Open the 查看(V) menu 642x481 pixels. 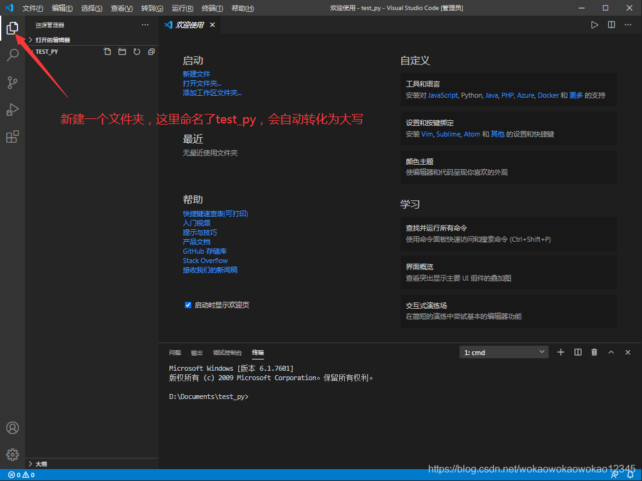click(122, 8)
